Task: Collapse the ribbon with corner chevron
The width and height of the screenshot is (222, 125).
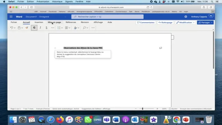Action: [213, 29]
